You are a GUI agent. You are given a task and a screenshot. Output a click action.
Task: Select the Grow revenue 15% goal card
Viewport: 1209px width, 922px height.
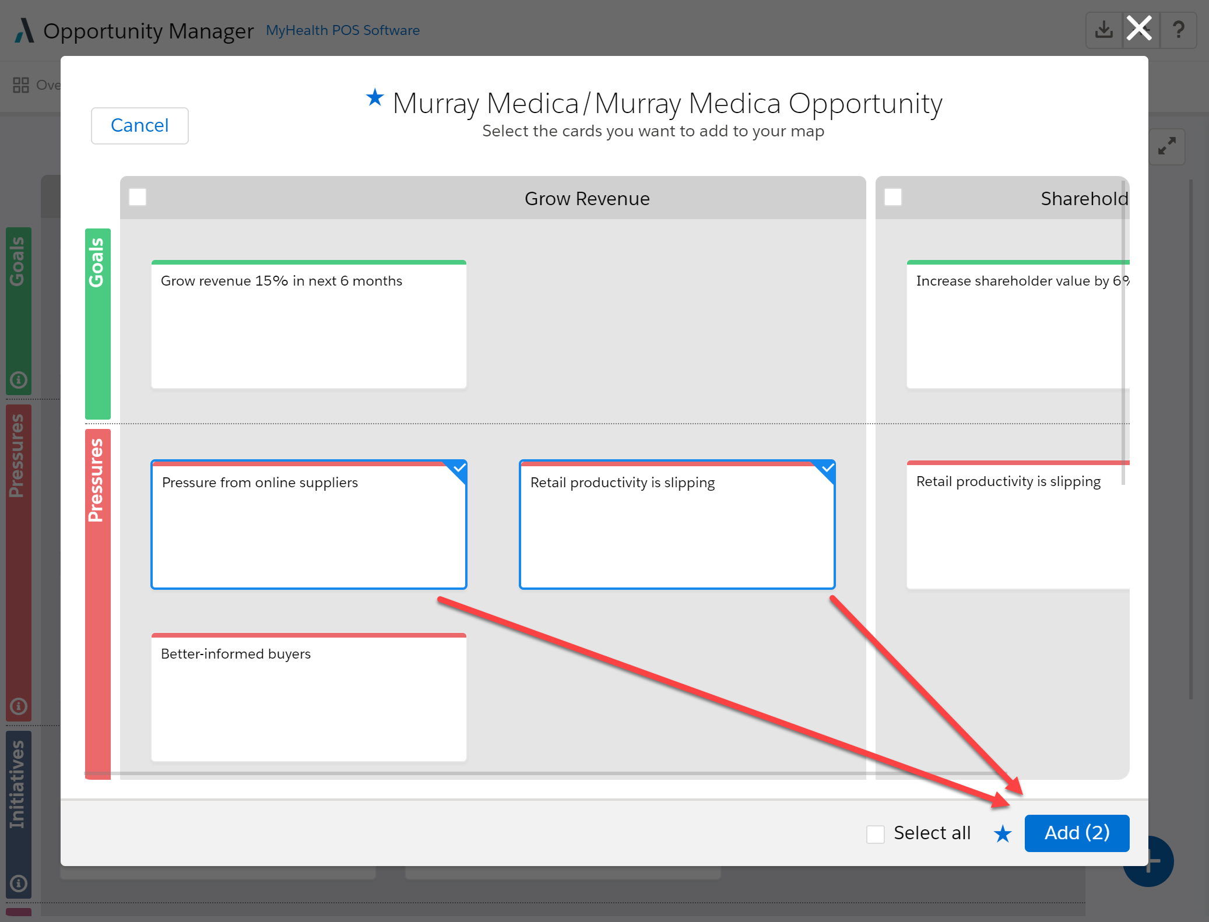(309, 324)
